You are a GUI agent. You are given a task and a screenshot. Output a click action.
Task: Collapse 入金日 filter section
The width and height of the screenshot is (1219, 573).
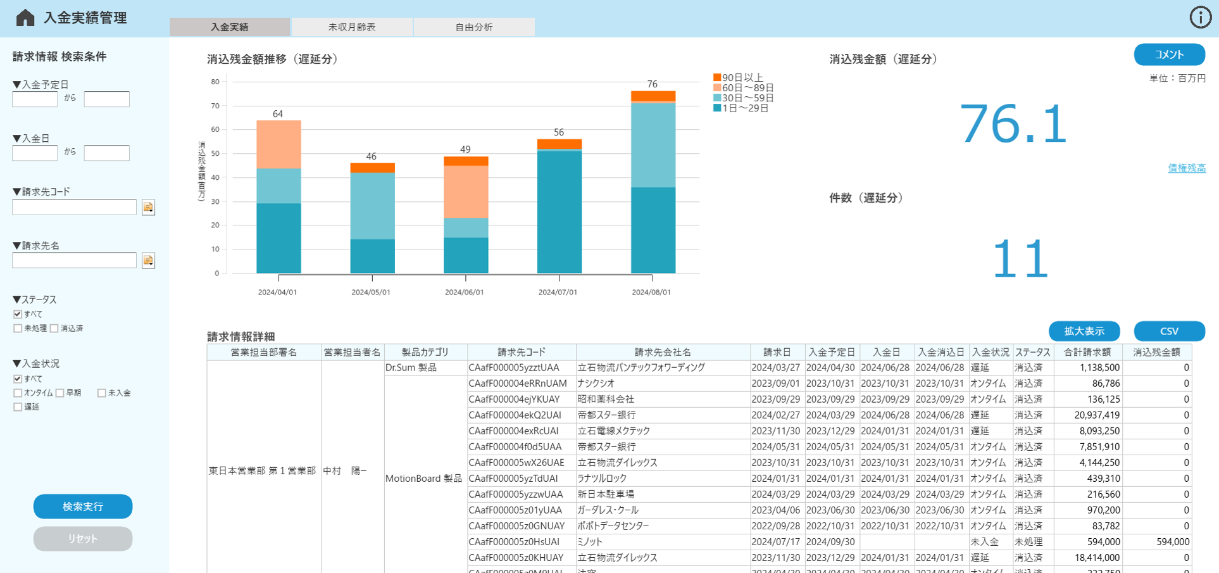point(17,138)
